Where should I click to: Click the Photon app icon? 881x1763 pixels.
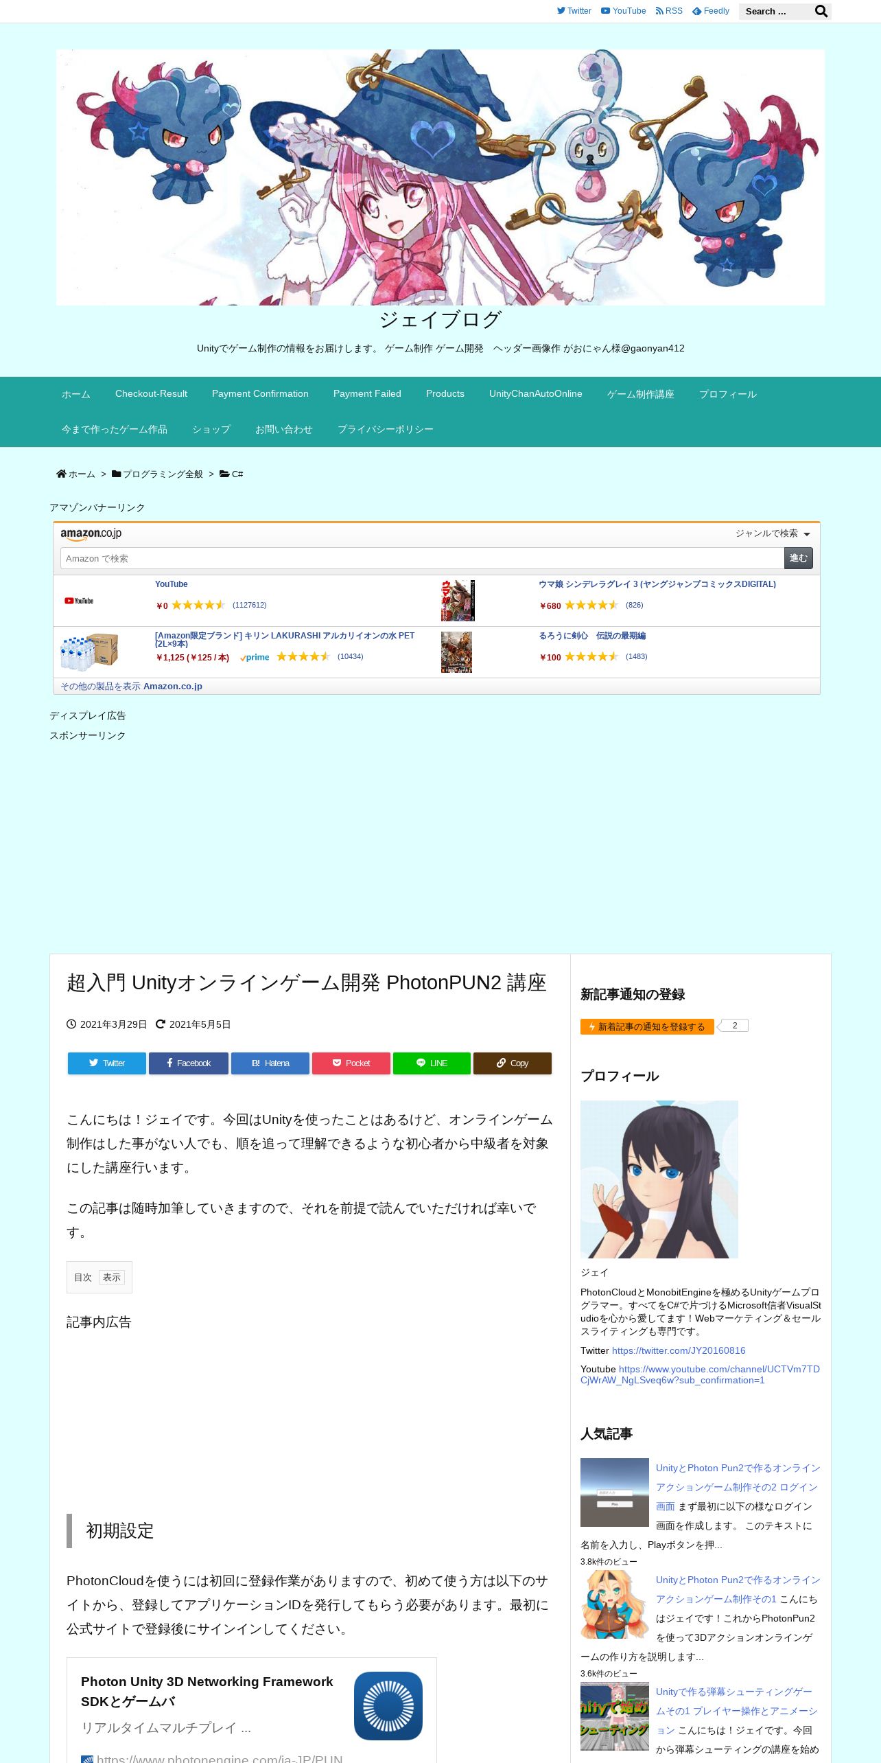[x=388, y=1706]
